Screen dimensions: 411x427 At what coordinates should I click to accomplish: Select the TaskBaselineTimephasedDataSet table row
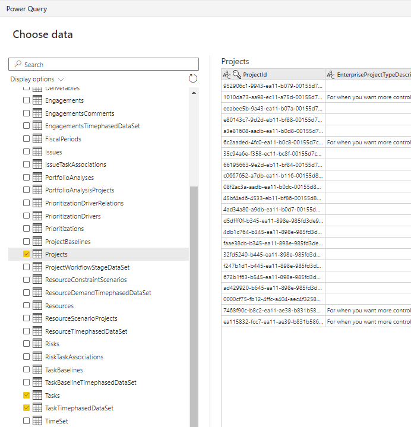[99, 382]
